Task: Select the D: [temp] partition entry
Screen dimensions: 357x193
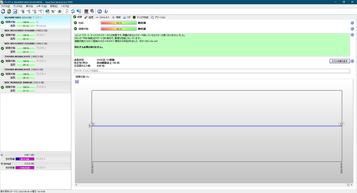Action: click(35, 166)
